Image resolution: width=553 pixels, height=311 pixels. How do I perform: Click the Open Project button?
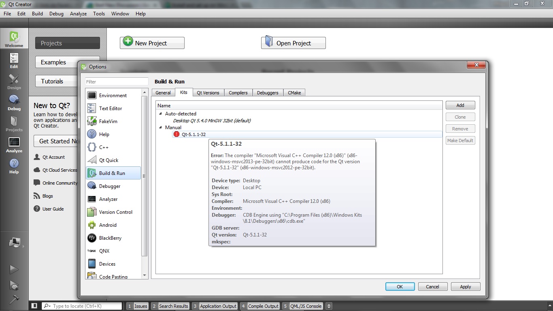point(294,43)
